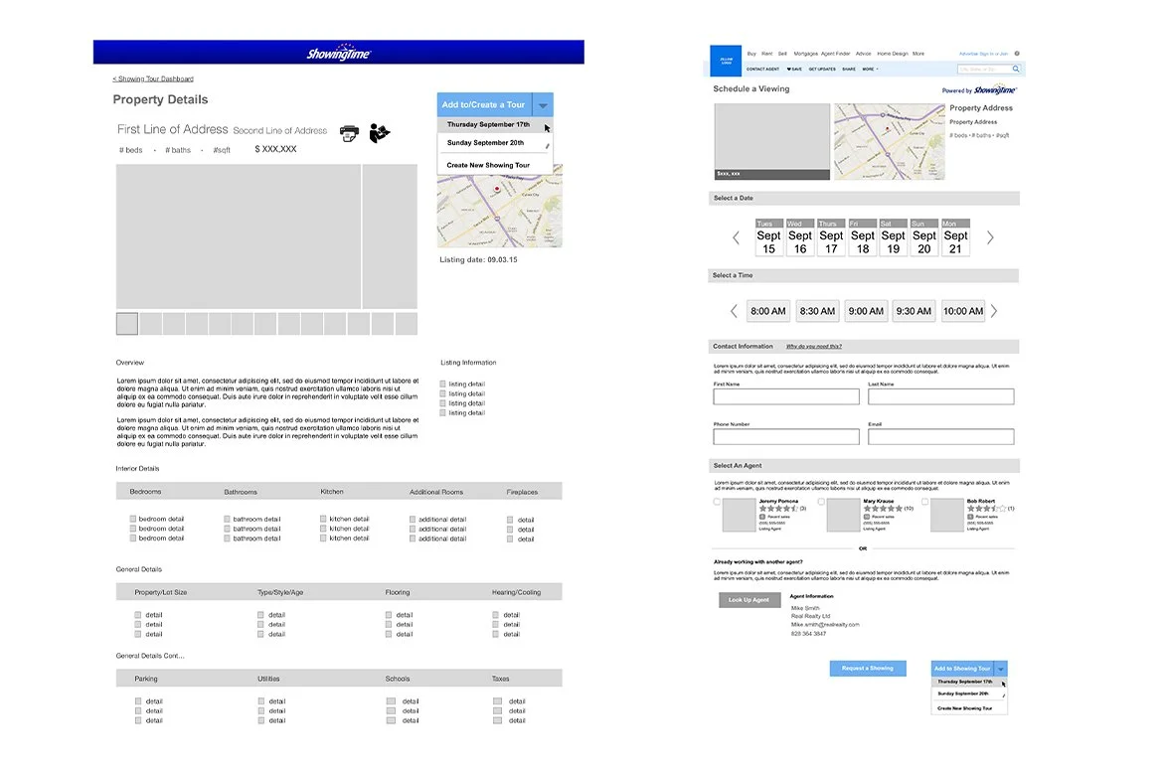Click the Last Name input field
This screenshot has width=1165, height=771.
pos(940,396)
